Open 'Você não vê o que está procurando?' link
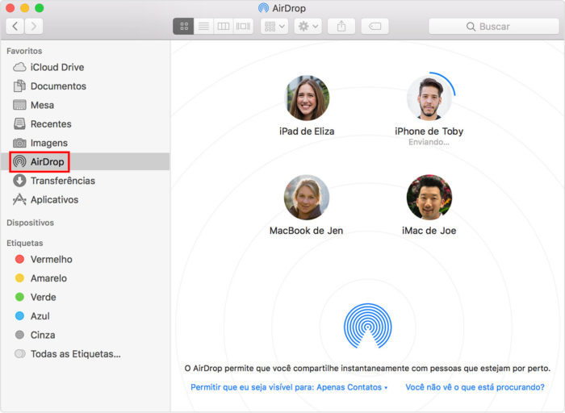The width and height of the screenshot is (565, 413). pos(475,387)
